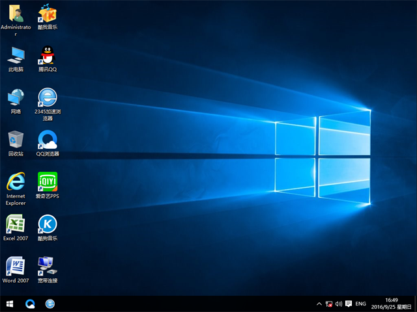Image resolution: width=417 pixels, height=312 pixels.
Task: Click the 2345加速浏览器 shortcut
Action: click(x=47, y=98)
